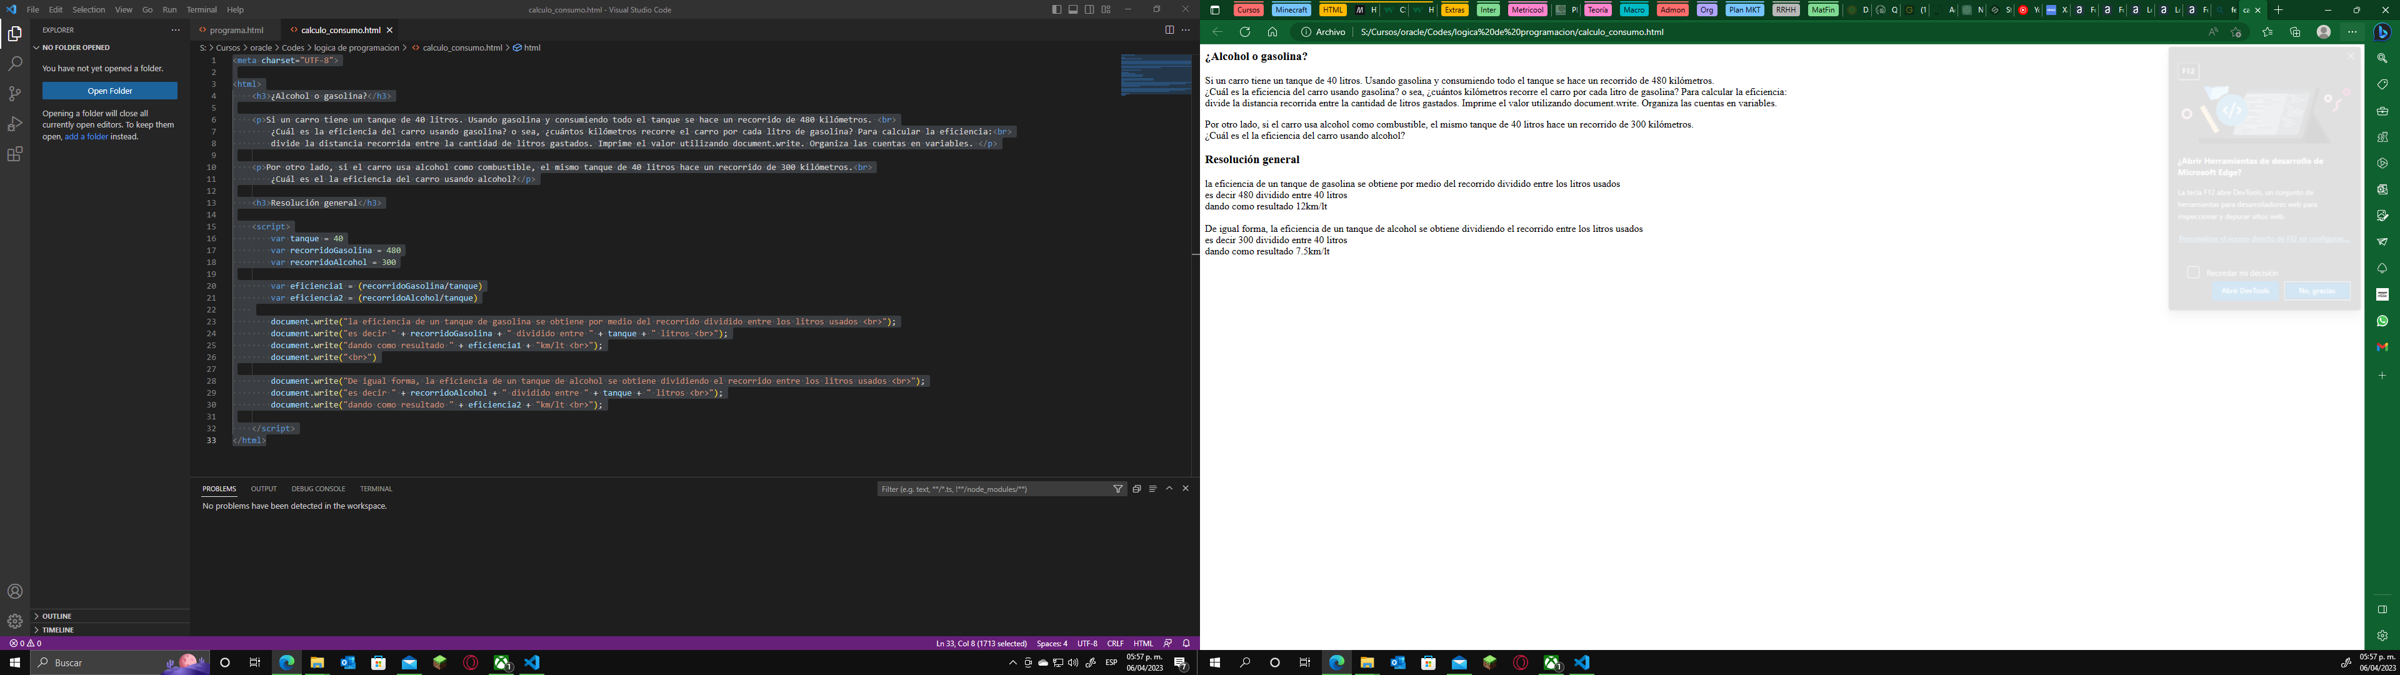Expand the TIMELINE section

(x=110, y=629)
